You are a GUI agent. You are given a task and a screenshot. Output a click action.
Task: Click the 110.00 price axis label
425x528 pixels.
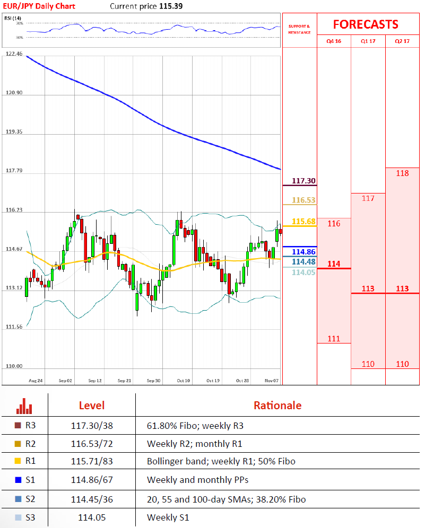click(x=14, y=366)
